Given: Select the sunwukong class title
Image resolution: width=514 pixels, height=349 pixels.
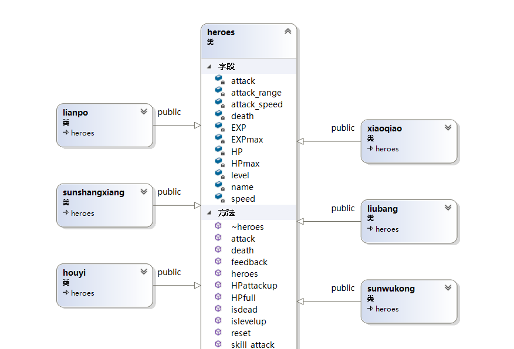Looking at the screenshot, I should coord(391,289).
